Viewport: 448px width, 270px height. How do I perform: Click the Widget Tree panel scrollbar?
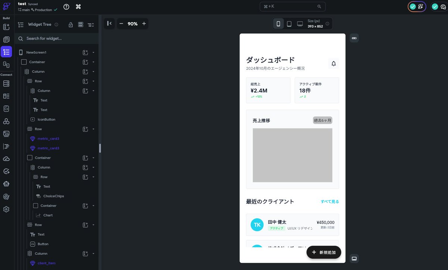coord(100,148)
